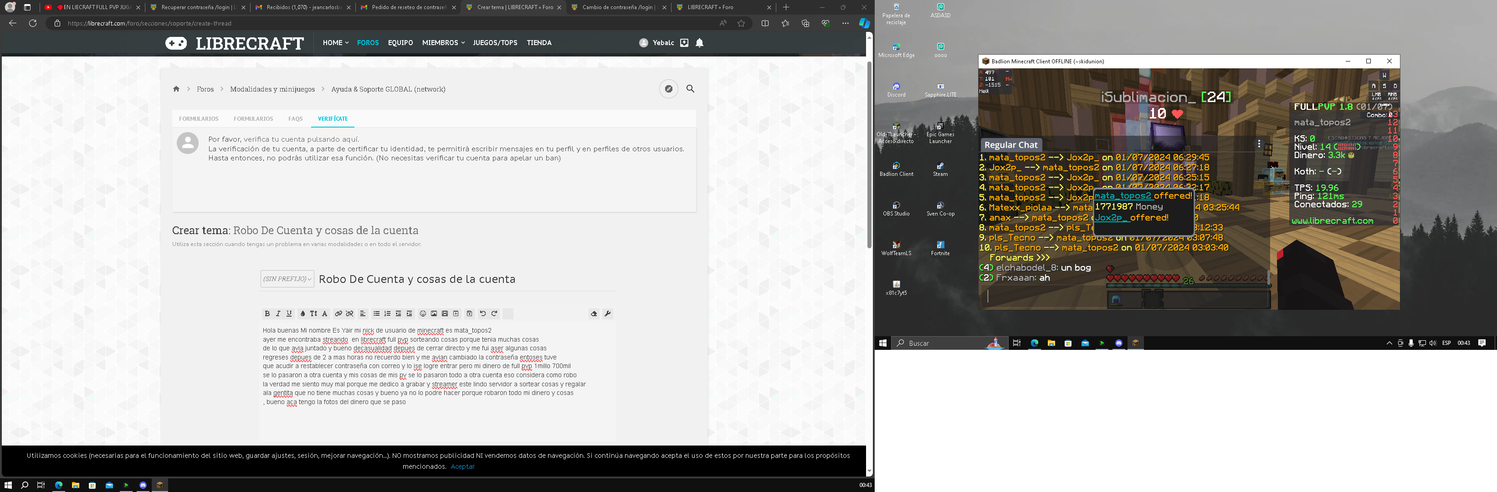1497x492 pixels.
Task: Open the HOME menu dropdown
Action: click(x=335, y=43)
